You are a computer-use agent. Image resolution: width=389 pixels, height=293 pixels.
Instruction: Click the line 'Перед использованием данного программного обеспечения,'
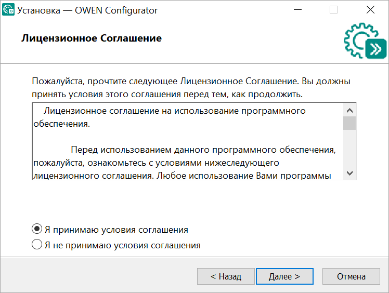coord(203,150)
